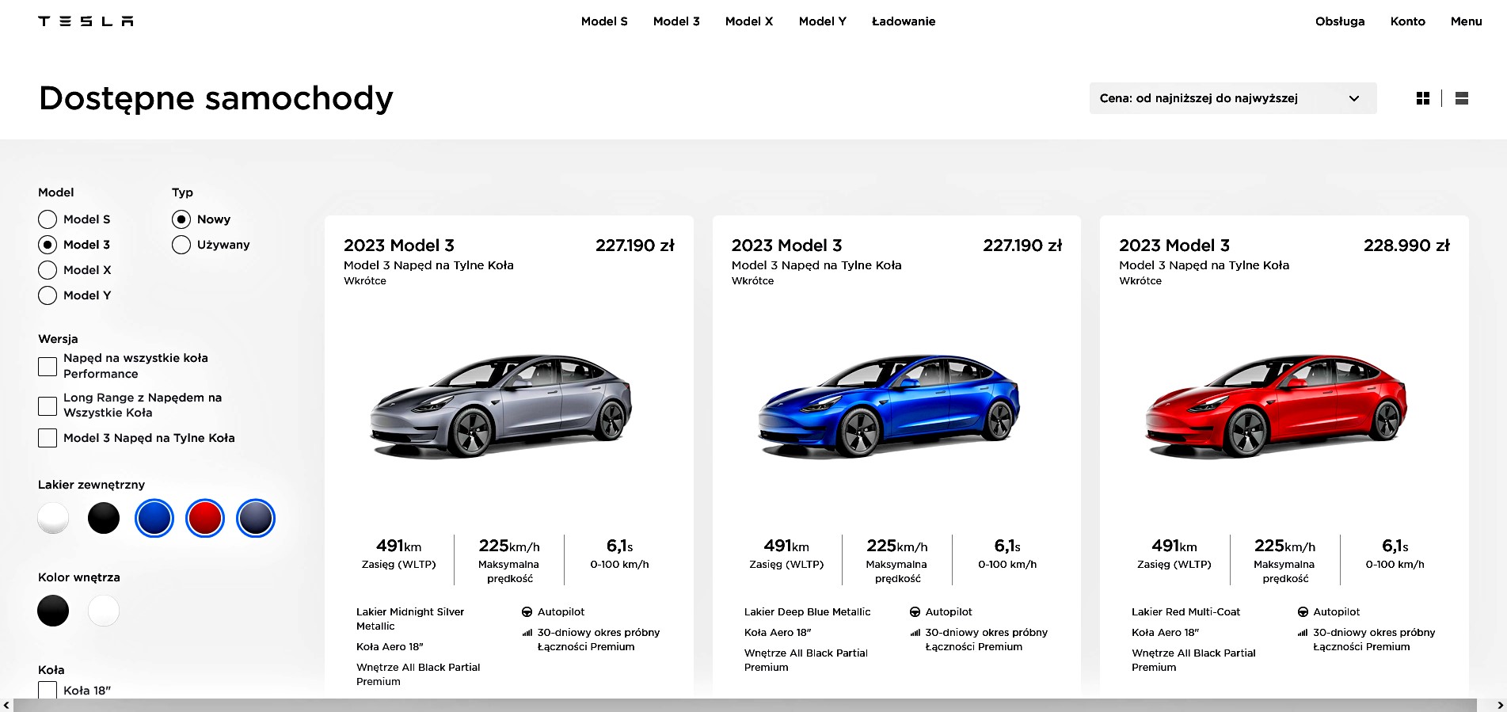
Task: Click the silver Model 3 car image
Action: (x=501, y=405)
